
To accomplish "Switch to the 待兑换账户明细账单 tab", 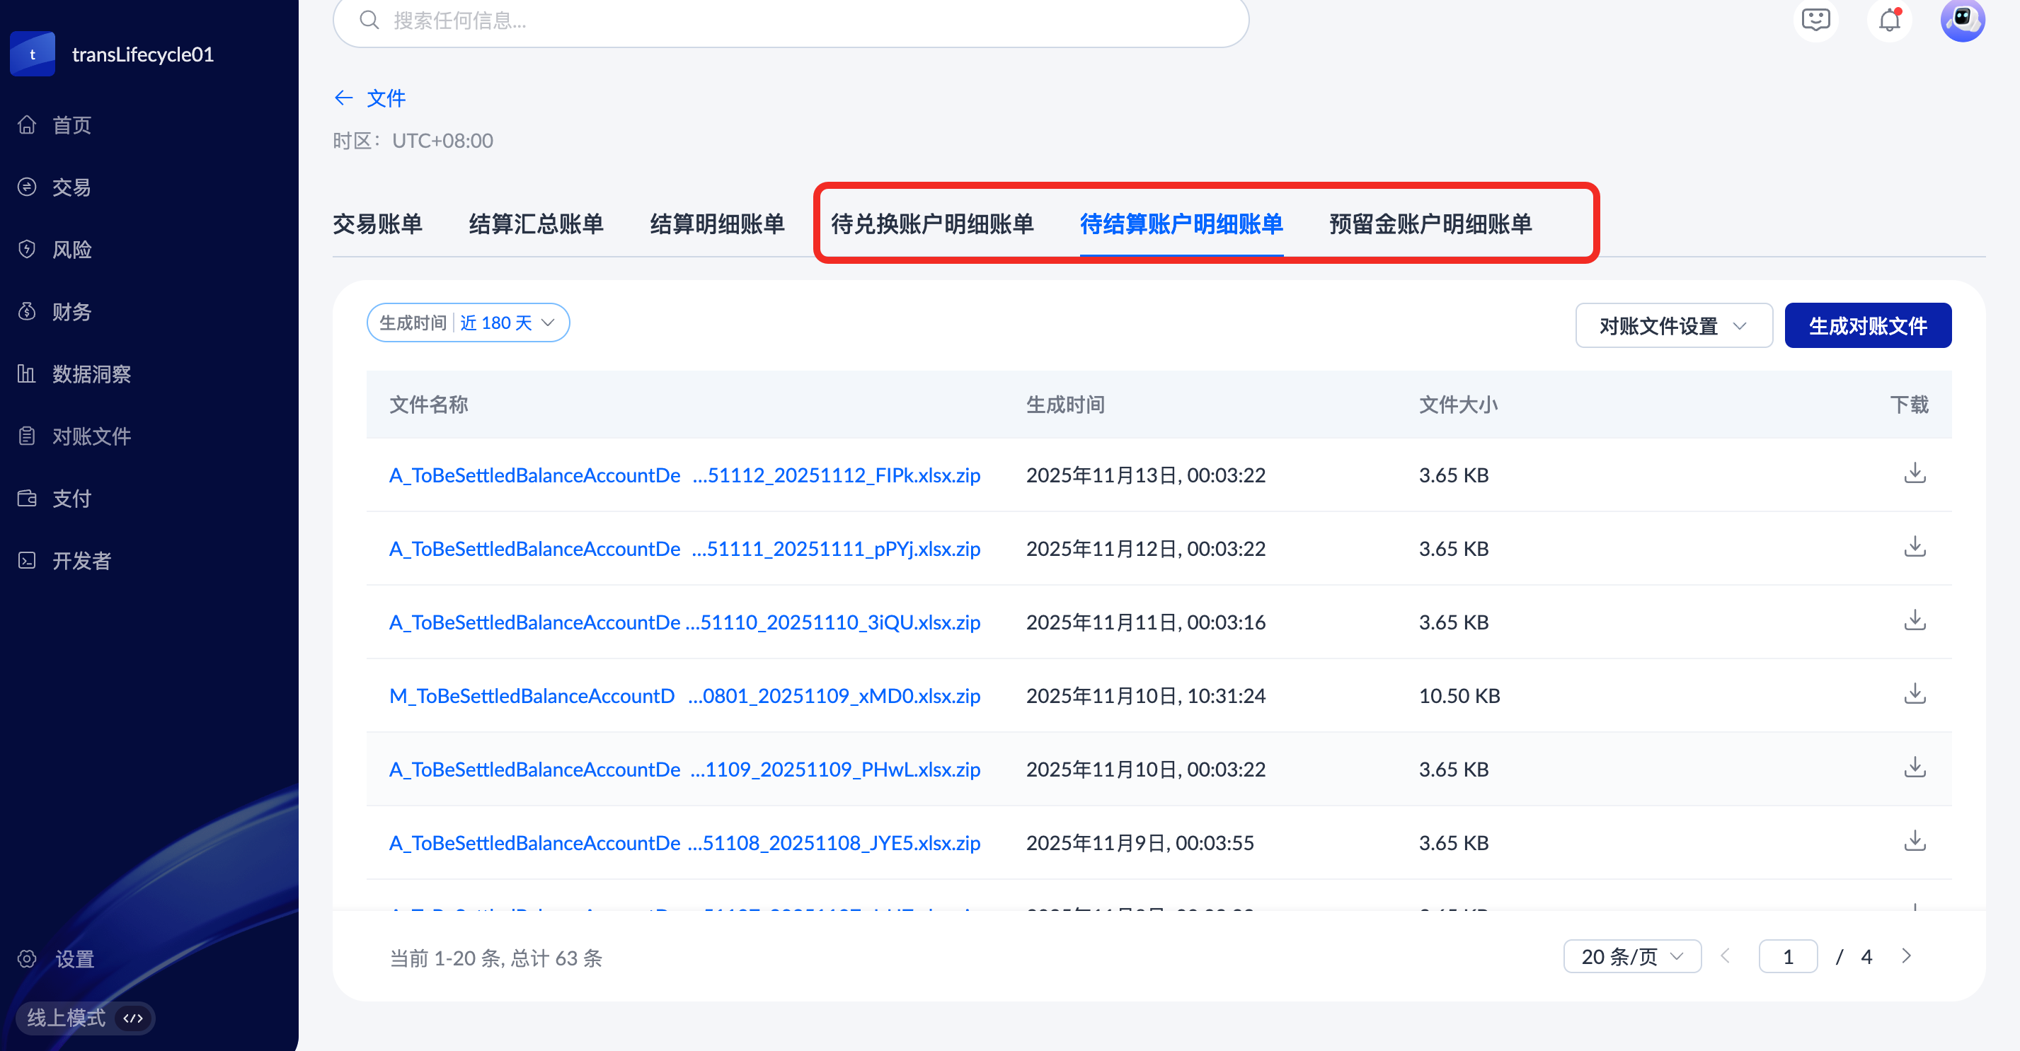I will pos(931,224).
